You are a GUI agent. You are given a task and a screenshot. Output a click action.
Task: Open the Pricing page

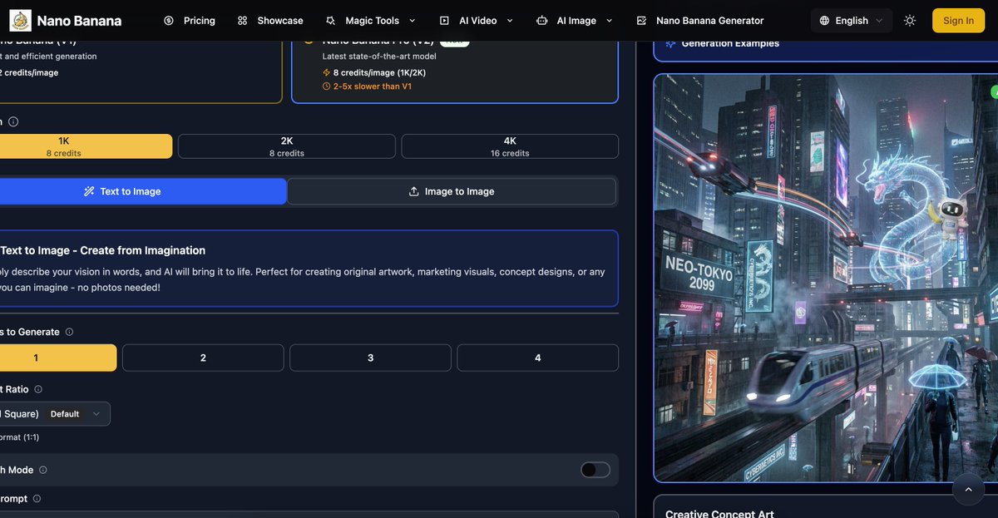pos(190,21)
